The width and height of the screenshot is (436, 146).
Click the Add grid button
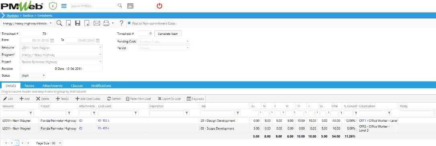[x=25, y=99]
